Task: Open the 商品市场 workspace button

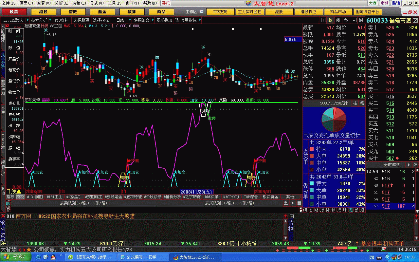Action: [x=338, y=11]
